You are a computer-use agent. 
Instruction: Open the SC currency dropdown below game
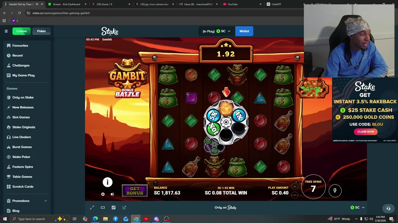(357, 208)
